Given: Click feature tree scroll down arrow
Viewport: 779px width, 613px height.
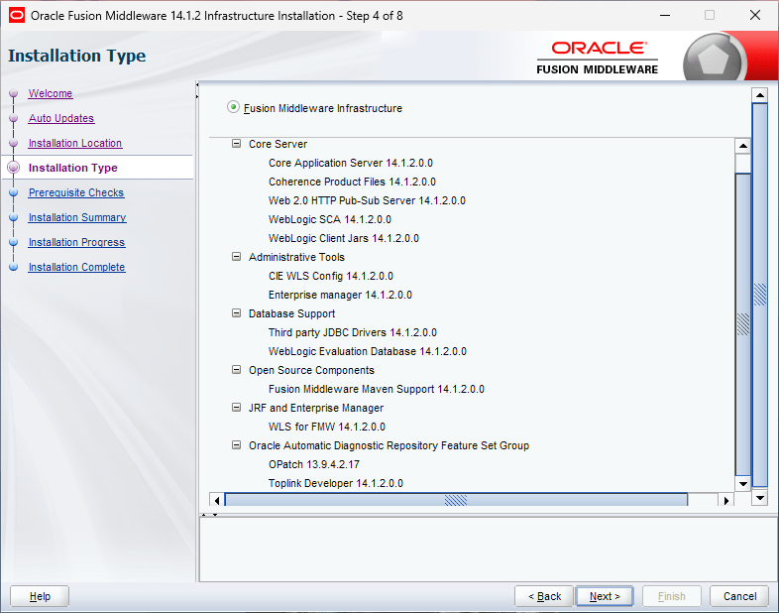Looking at the screenshot, I should pos(742,483).
